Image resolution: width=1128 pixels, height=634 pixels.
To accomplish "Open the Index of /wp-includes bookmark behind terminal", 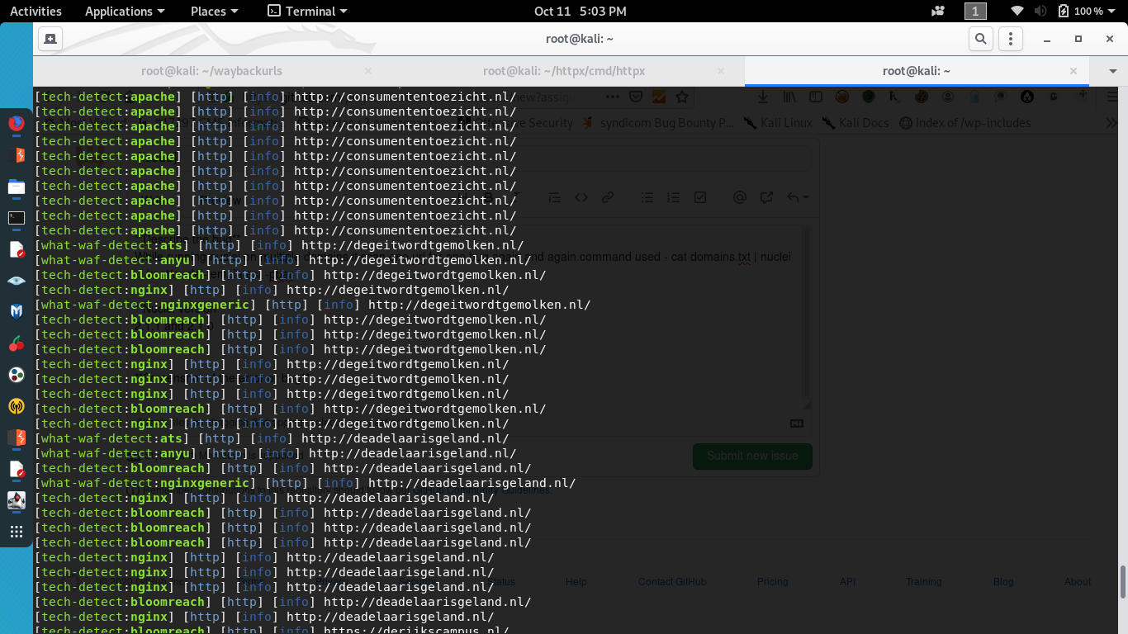I will click(x=966, y=123).
